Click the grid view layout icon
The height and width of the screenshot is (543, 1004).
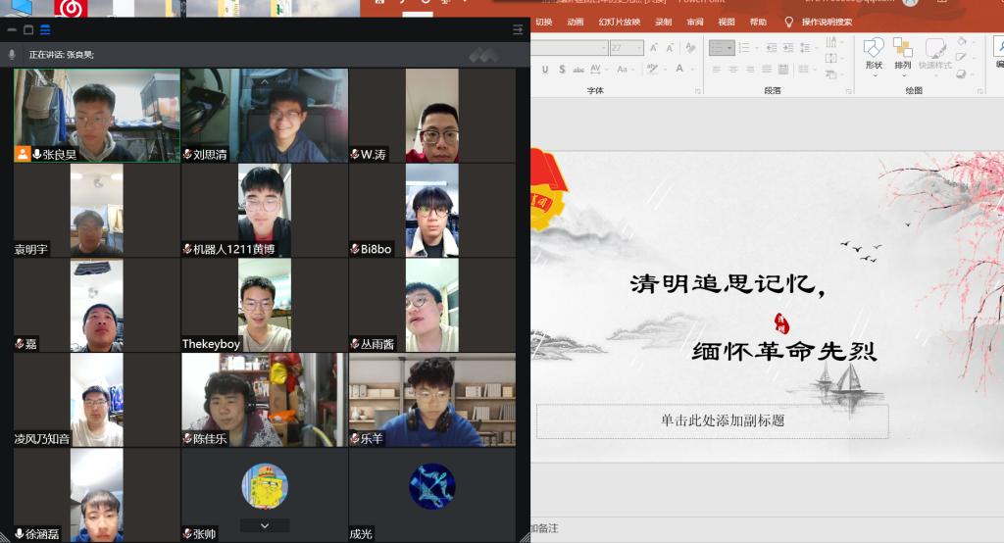pos(45,30)
